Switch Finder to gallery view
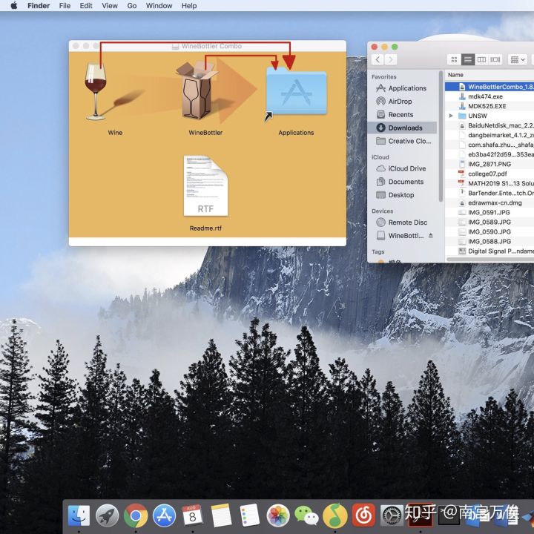Screen dimensions: 534x534 click(x=495, y=59)
